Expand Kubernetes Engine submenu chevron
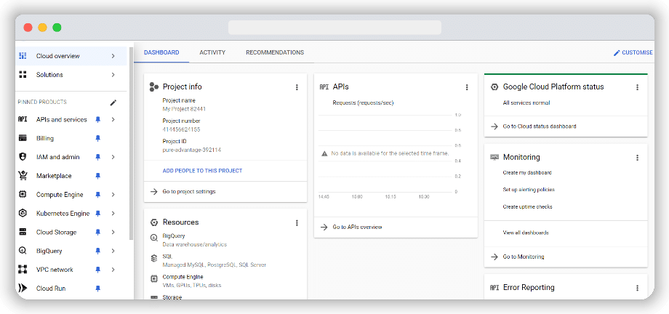This screenshot has height=314, width=669. pyautogui.click(x=113, y=214)
